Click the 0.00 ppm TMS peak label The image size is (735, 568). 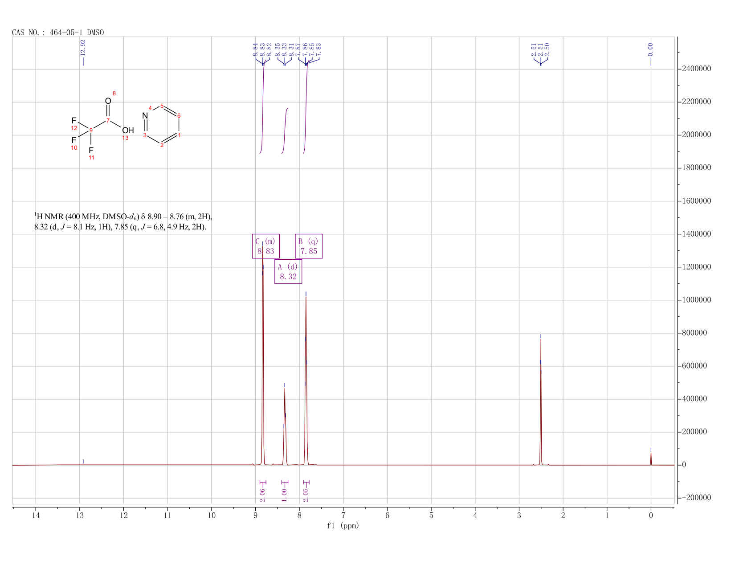pos(650,49)
